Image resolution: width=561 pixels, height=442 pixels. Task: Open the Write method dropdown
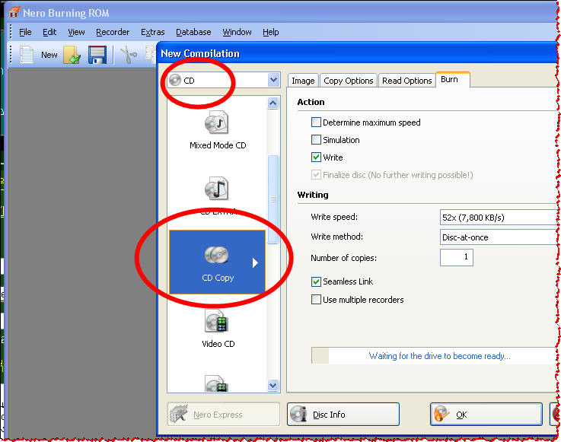pyautogui.click(x=499, y=237)
